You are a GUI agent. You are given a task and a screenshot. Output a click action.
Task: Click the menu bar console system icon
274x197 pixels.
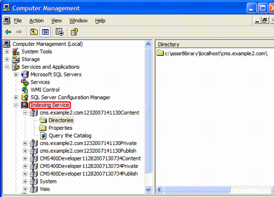(x=7, y=21)
